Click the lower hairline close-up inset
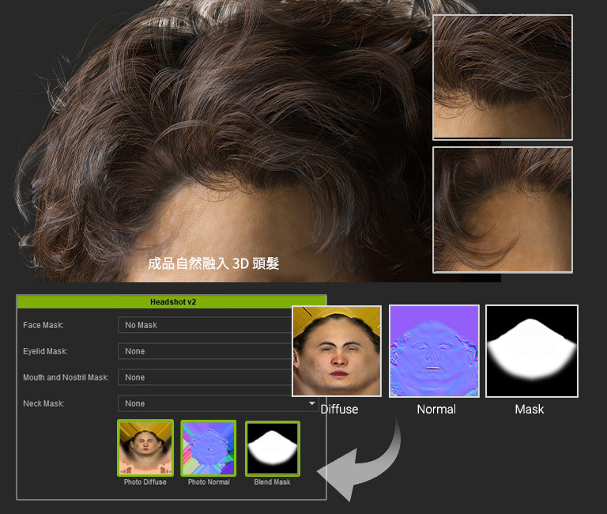The width and height of the screenshot is (607, 514). pyautogui.click(x=502, y=210)
